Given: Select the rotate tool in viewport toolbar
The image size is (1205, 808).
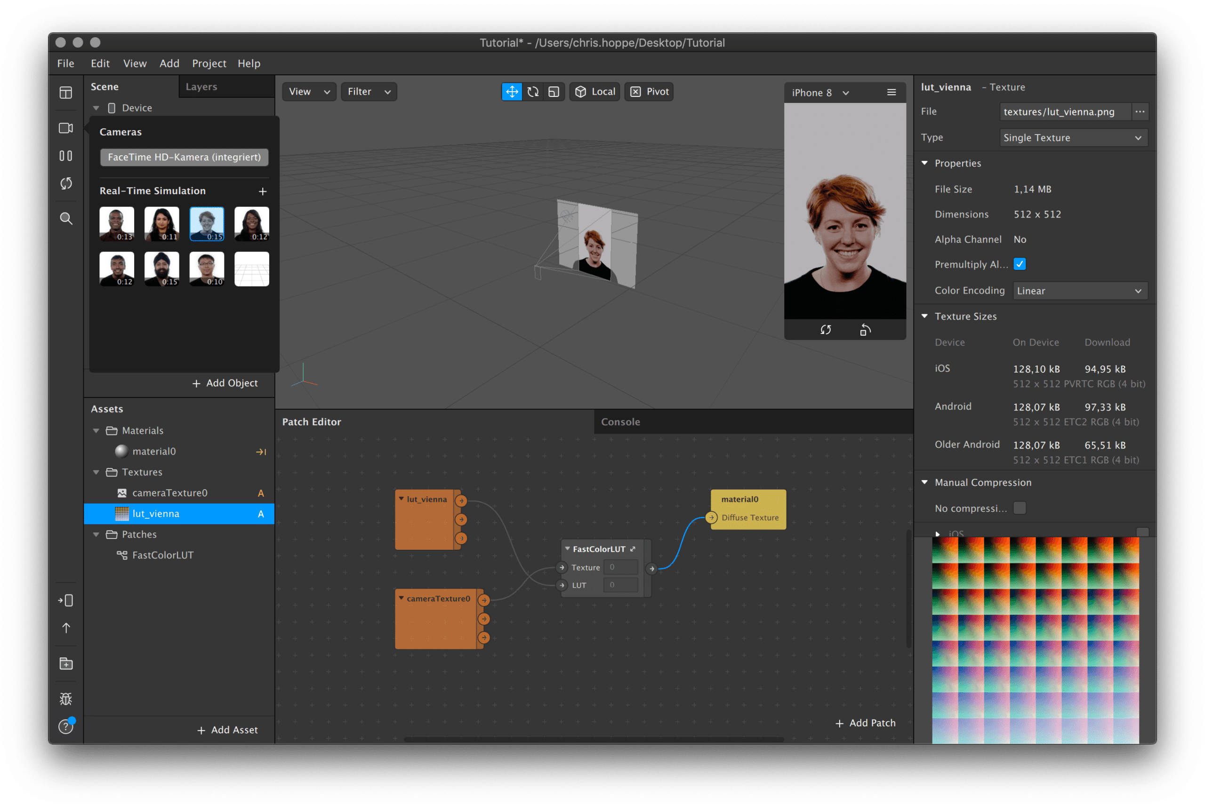Looking at the screenshot, I should pyautogui.click(x=533, y=92).
